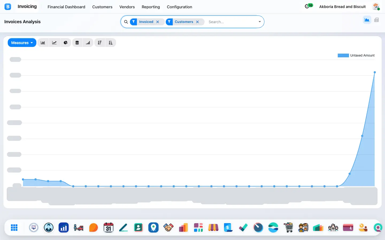Focus the Search input field
The image size is (385, 240).
click(232, 22)
